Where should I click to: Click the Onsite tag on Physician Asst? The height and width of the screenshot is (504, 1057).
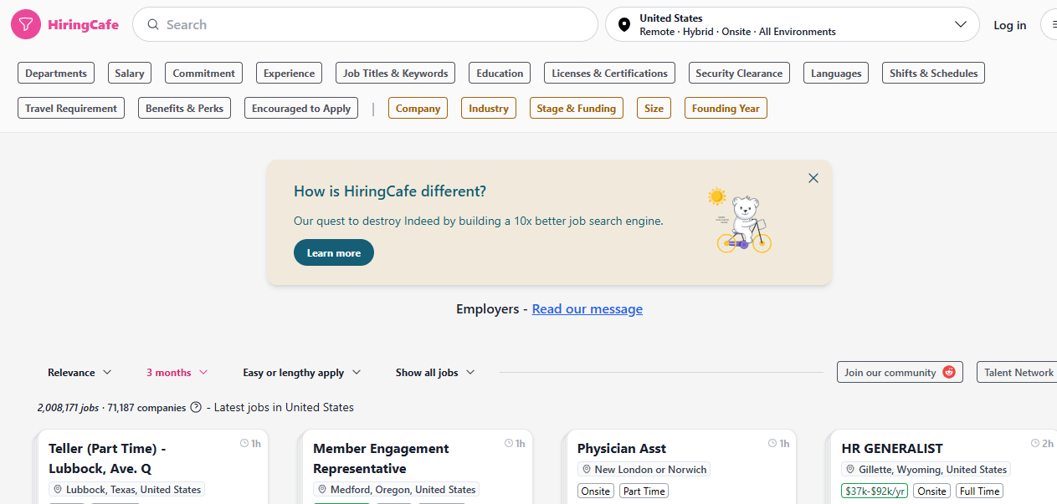tap(596, 491)
